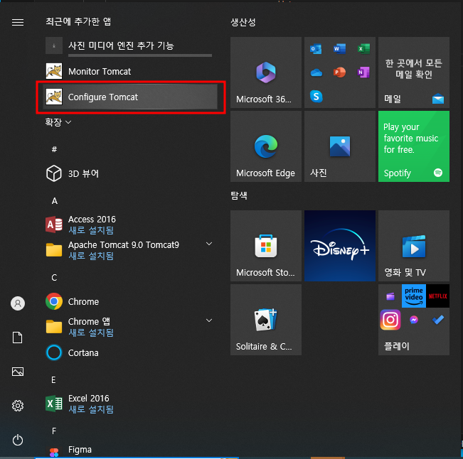Open Documents from left rail
This screenshot has width=463, height=459.
pos(17,337)
